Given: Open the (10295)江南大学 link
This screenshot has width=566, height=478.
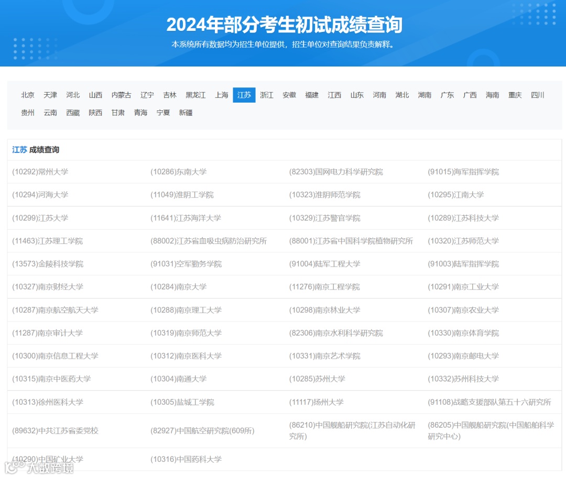Looking at the screenshot, I should pos(455,195).
